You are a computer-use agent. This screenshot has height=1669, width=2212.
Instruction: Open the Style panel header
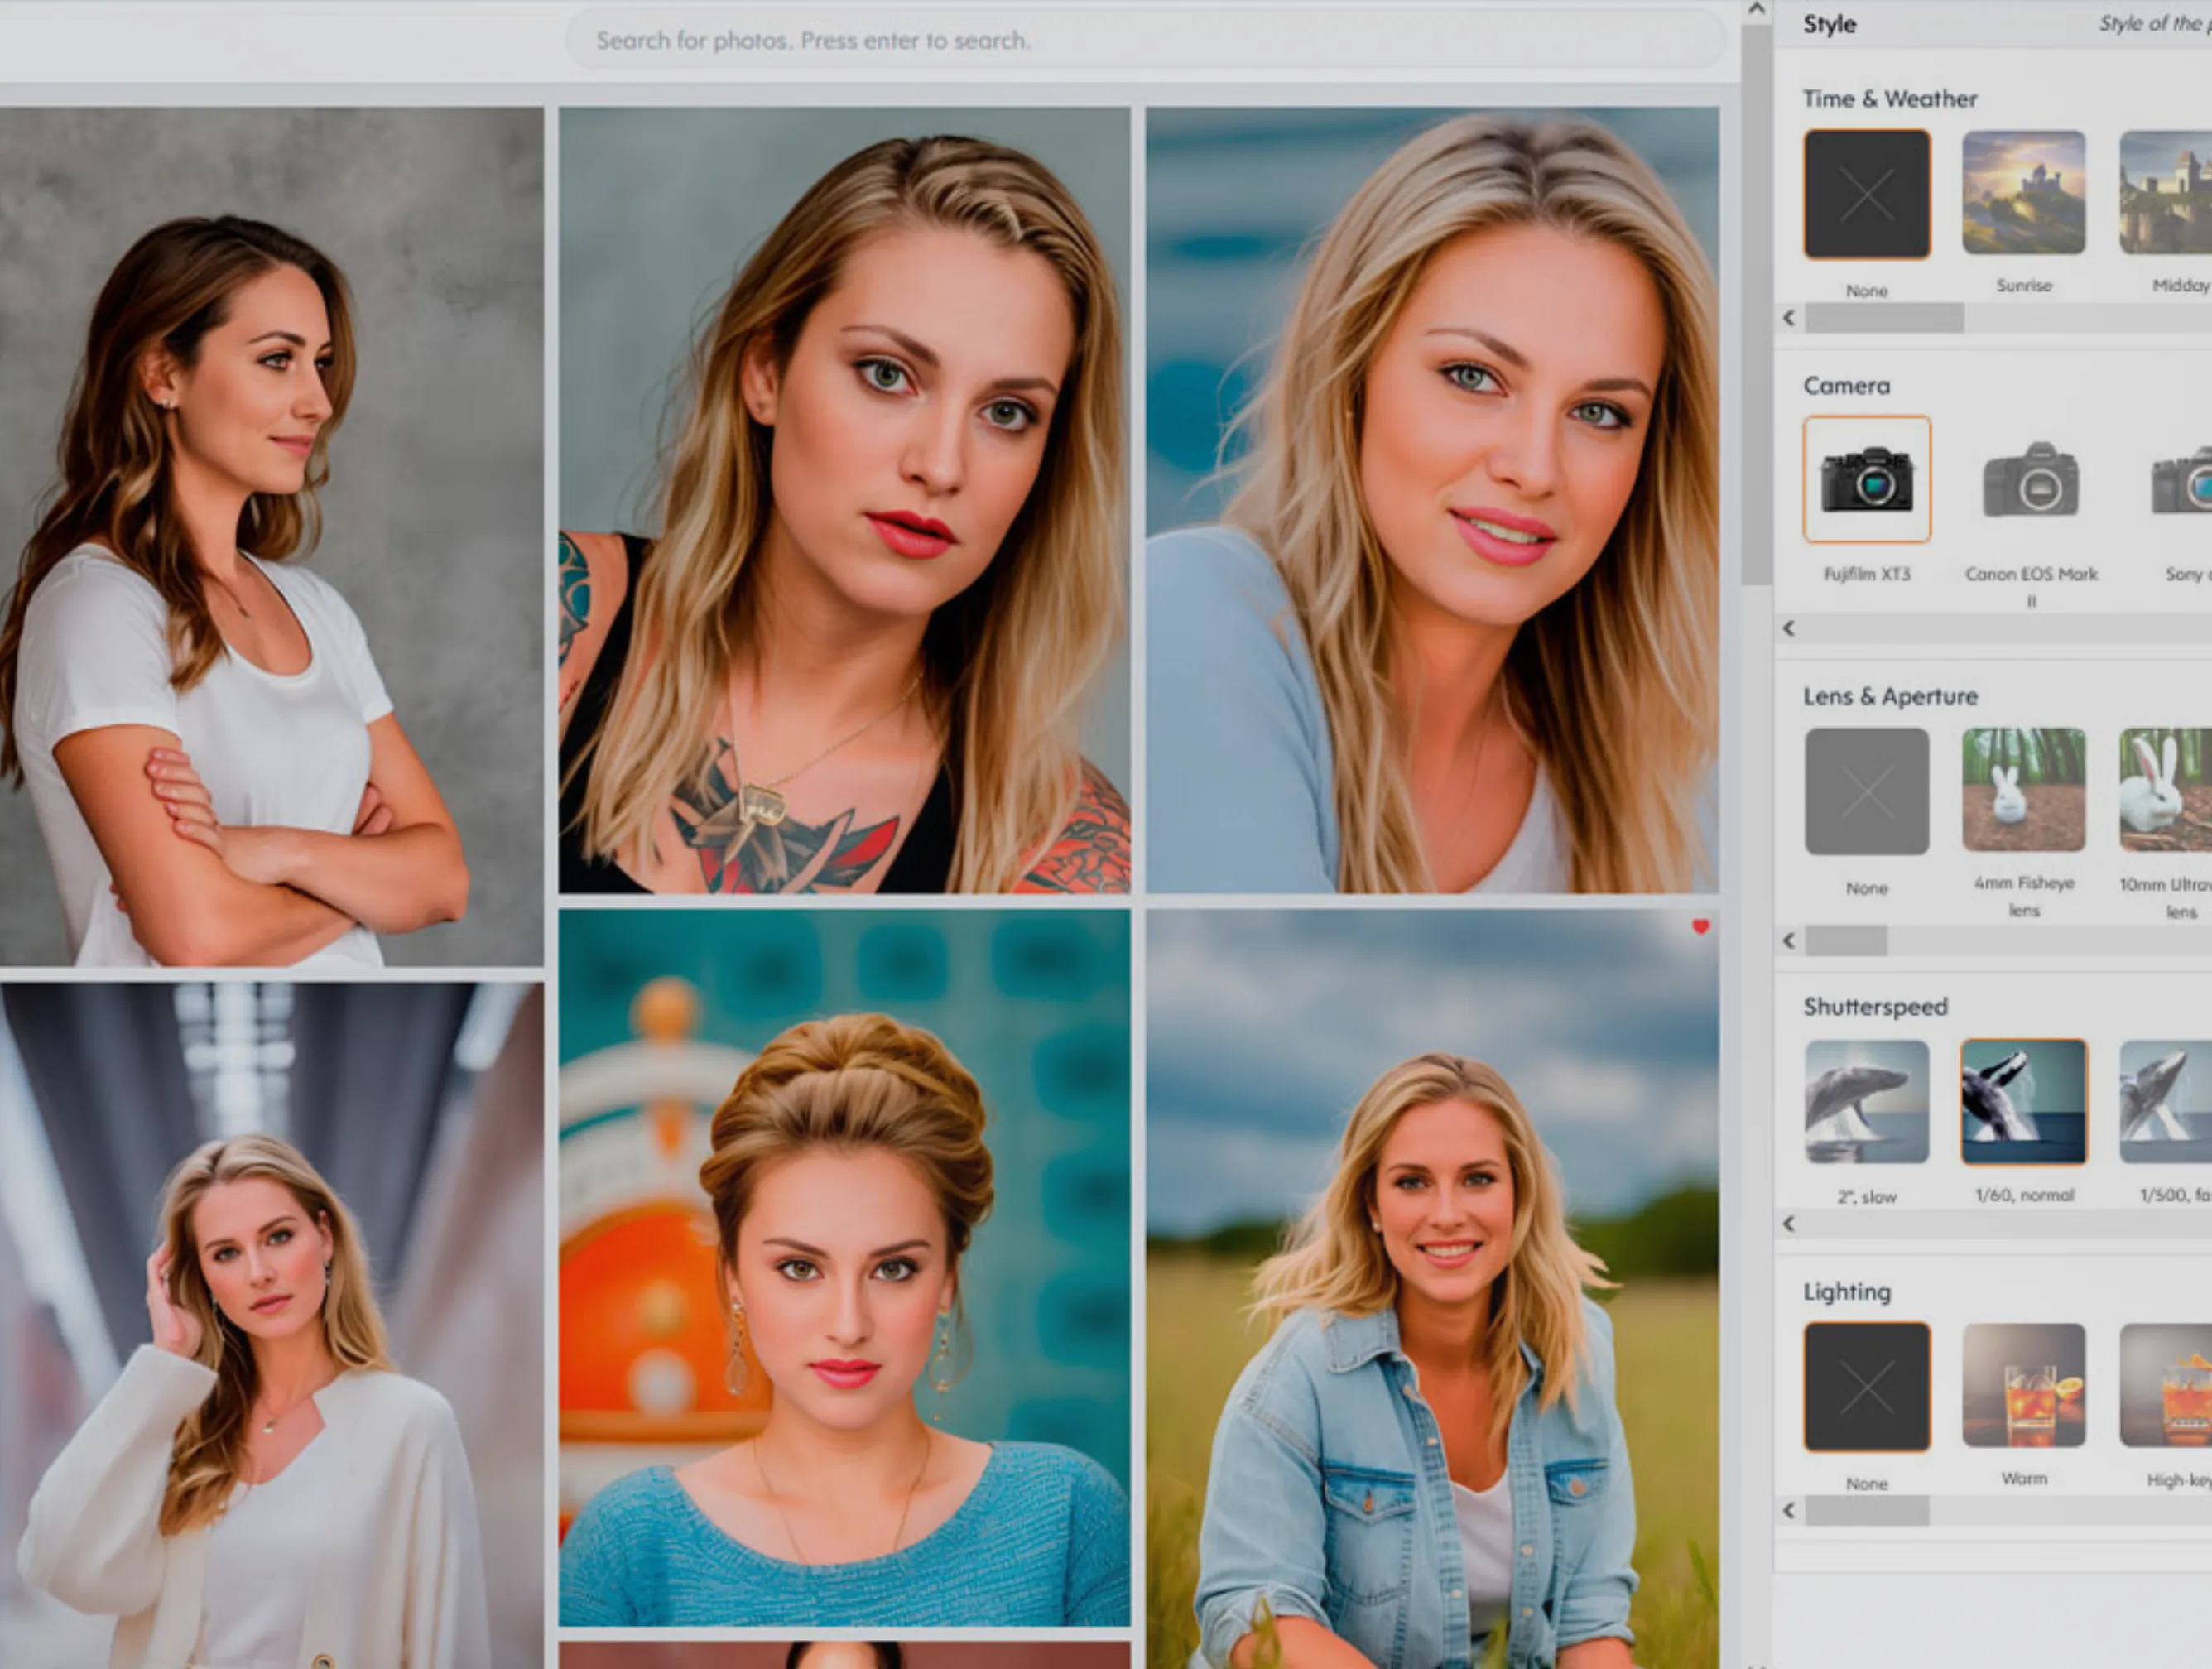[1829, 24]
